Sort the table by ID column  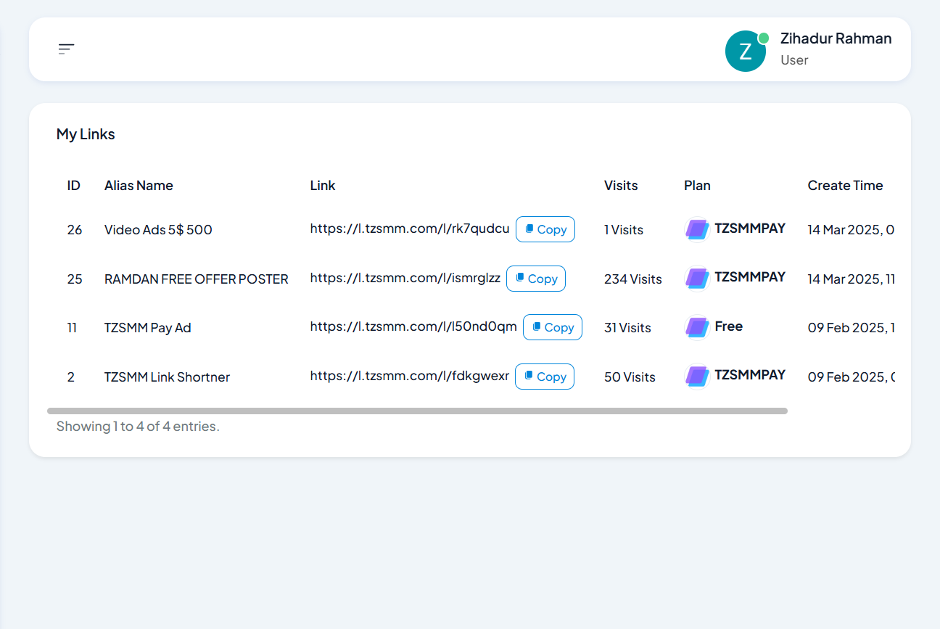point(73,185)
